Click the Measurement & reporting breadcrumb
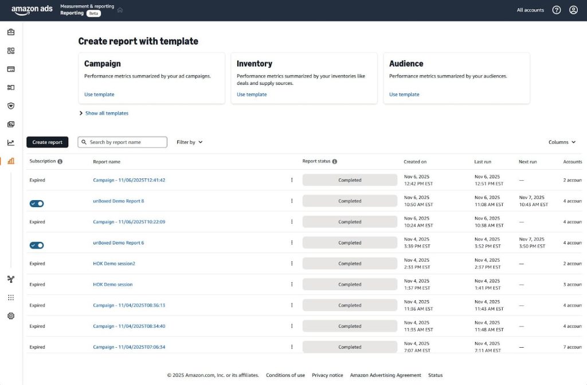 [x=87, y=6]
